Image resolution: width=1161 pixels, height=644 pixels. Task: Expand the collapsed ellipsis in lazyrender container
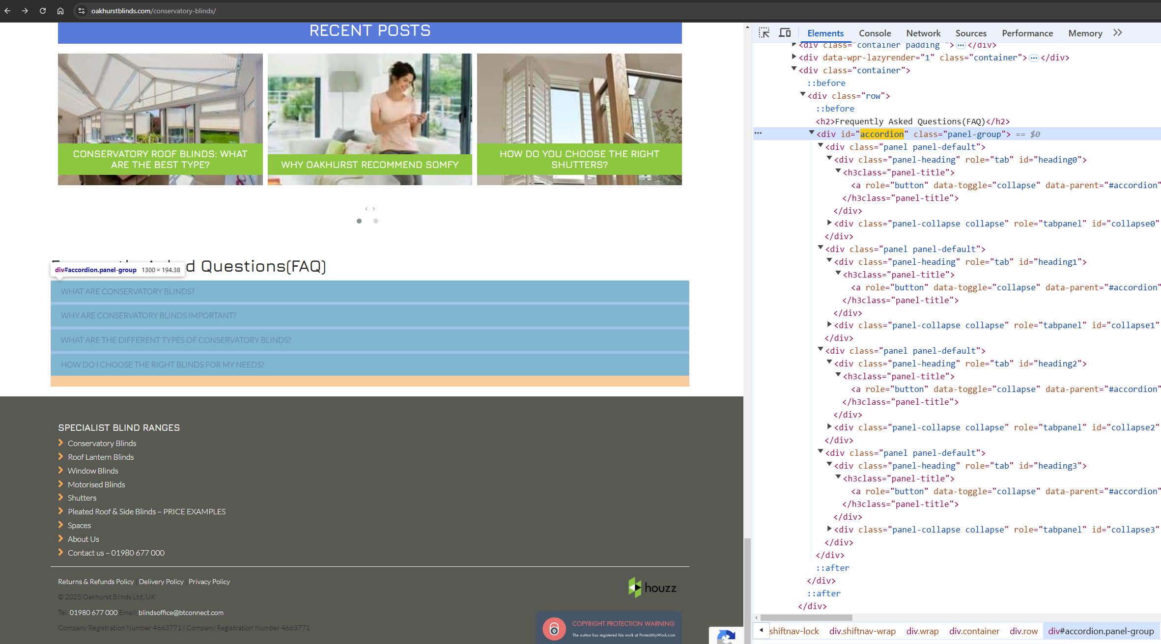(x=1034, y=58)
